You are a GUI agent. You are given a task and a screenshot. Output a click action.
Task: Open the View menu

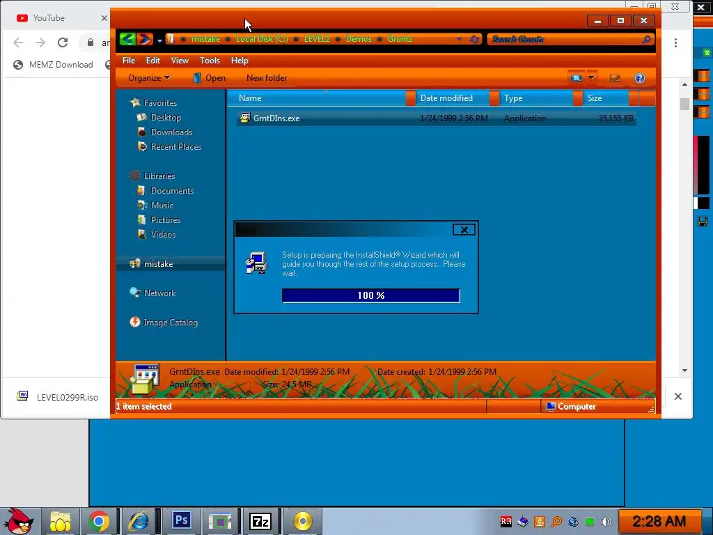tap(180, 61)
